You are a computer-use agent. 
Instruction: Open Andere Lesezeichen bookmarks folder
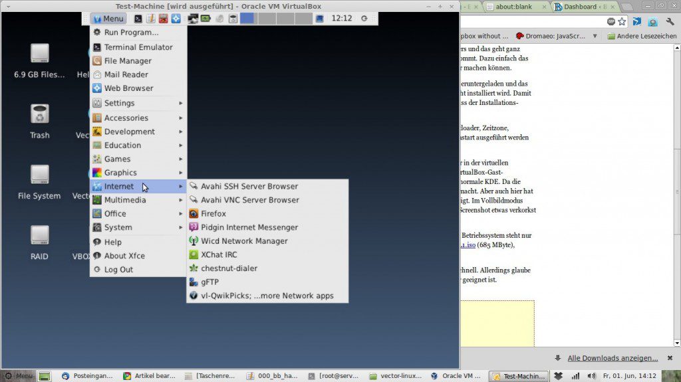point(642,36)
